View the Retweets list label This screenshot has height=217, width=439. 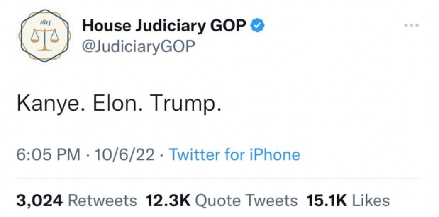102,200
